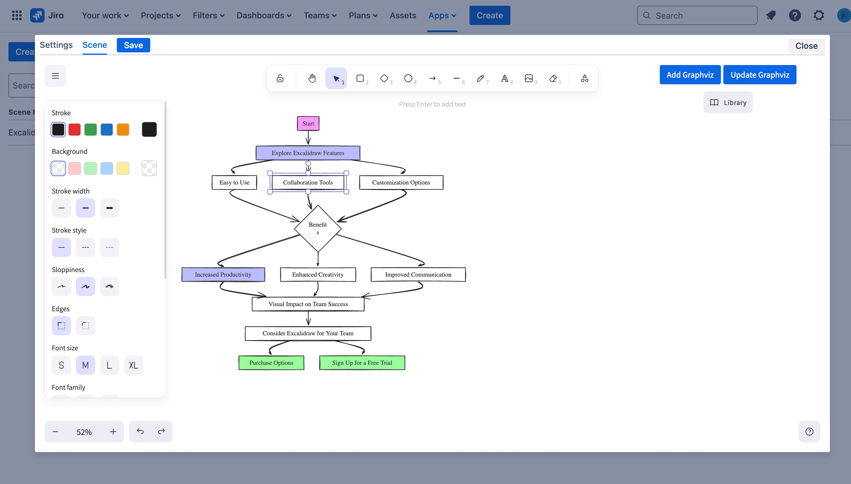Screen dimensions: 851x484
Task: Choose extra bold stroke width
Action: (109, 208)
